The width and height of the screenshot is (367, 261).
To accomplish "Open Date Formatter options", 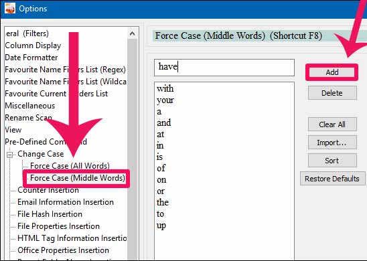I will coord(31,58).
